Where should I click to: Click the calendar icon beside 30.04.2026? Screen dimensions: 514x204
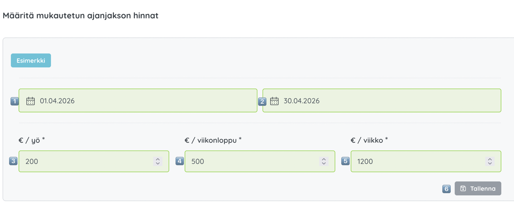274,101
